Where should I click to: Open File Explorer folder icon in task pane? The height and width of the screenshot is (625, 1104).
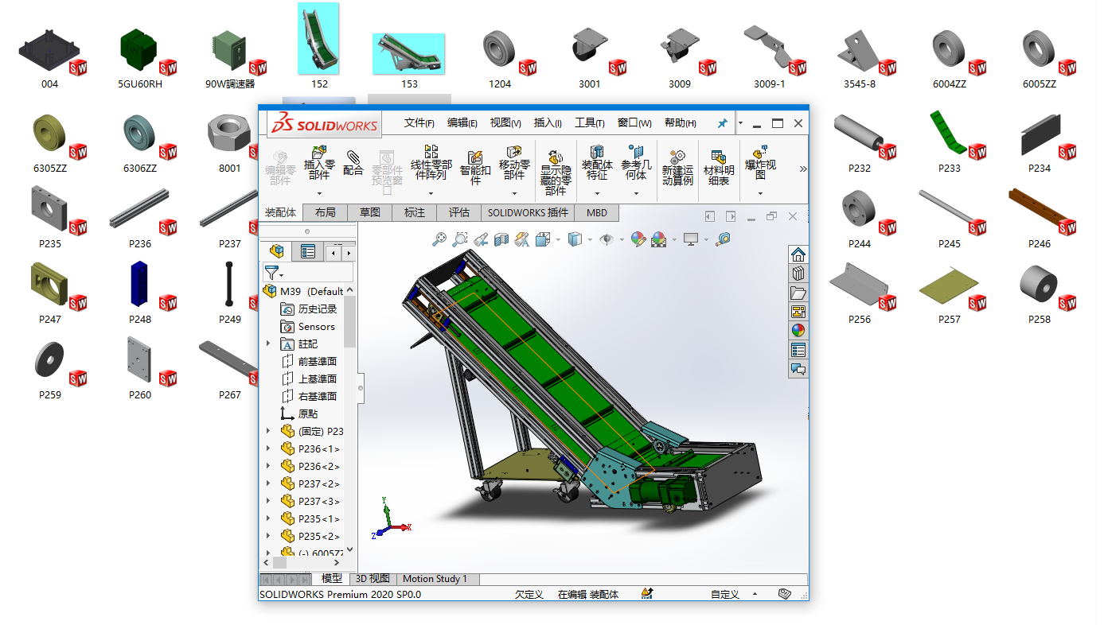pyautogui.click(x=798, y=293)
